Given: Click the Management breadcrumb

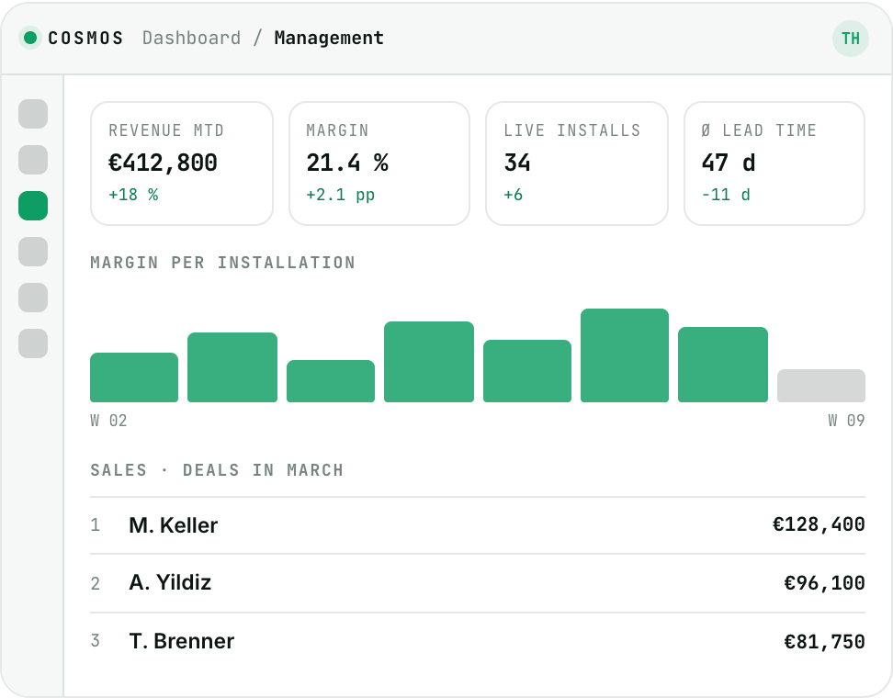Looking at the screenshot, I should click(329, 39).
